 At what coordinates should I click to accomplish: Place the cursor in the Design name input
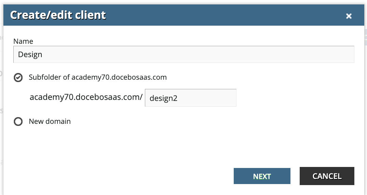click(x=183, y=54)
